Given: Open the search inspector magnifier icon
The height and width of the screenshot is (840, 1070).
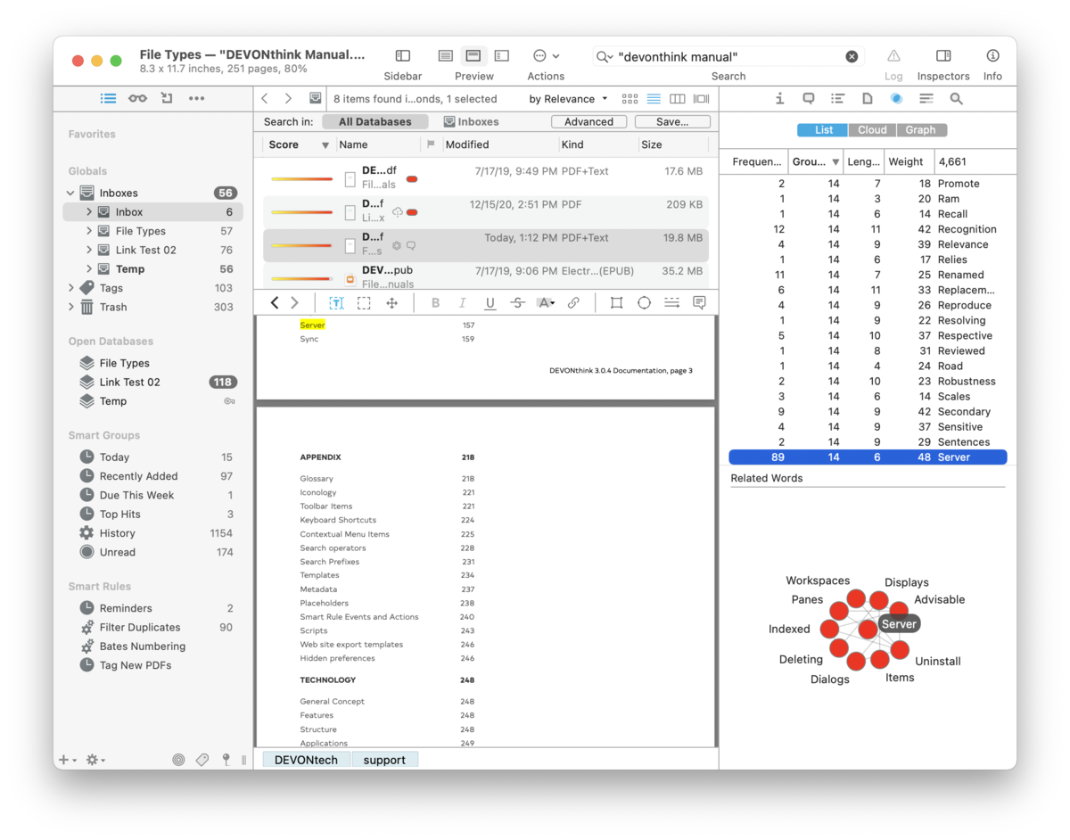Looking at the screenshot, I should pos(956,99).
